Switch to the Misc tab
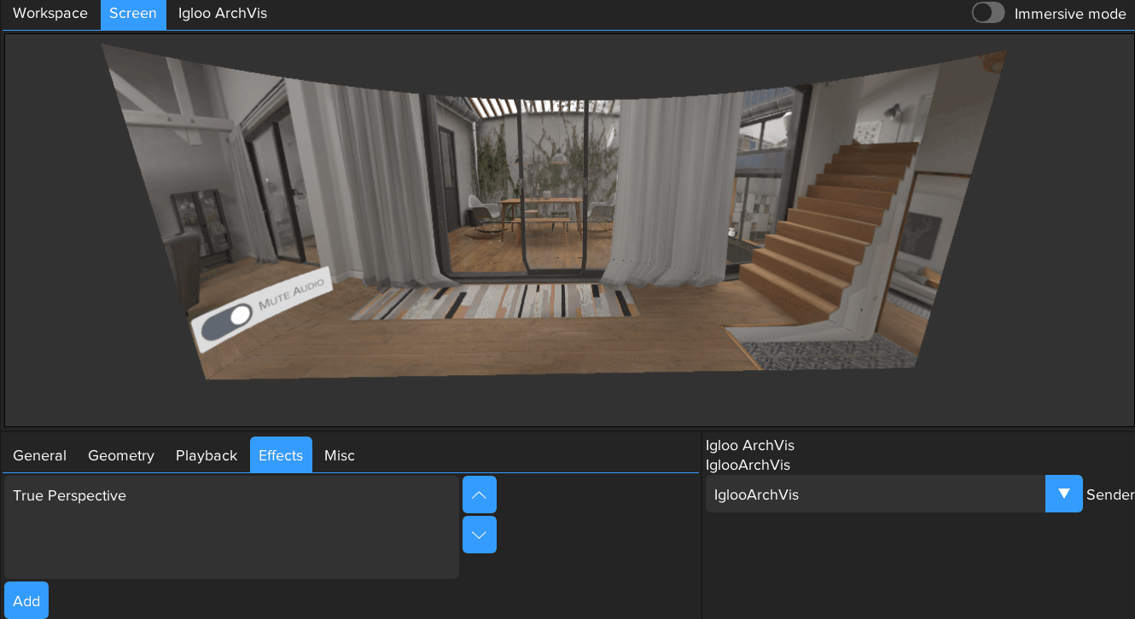The image size is (1135, 619). pos(339,454)
